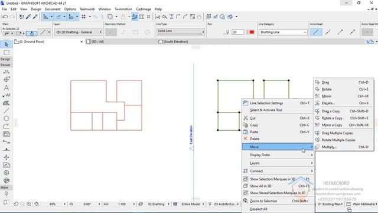Open the Document menu
This screenshot has height=213, width=378.
tap(53, 9)
